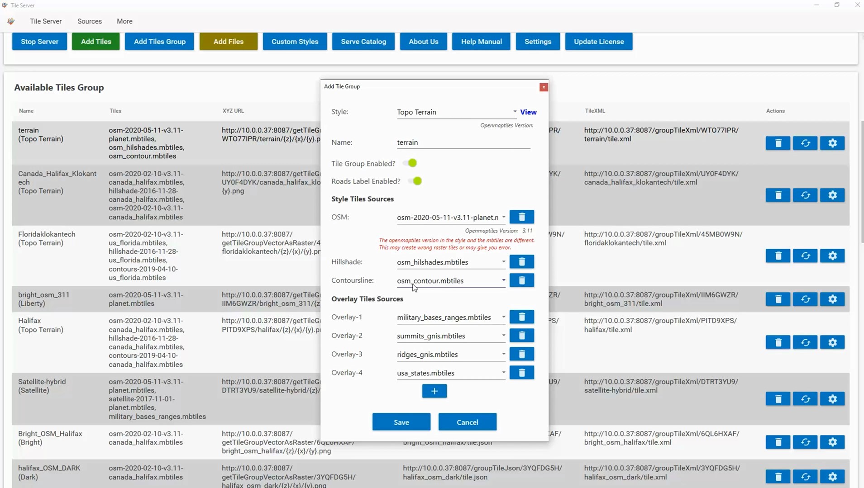This screenshot has height=488, width=864.
Task: Open the Contoursline source dropdown
Action: [x=451, y=281]
